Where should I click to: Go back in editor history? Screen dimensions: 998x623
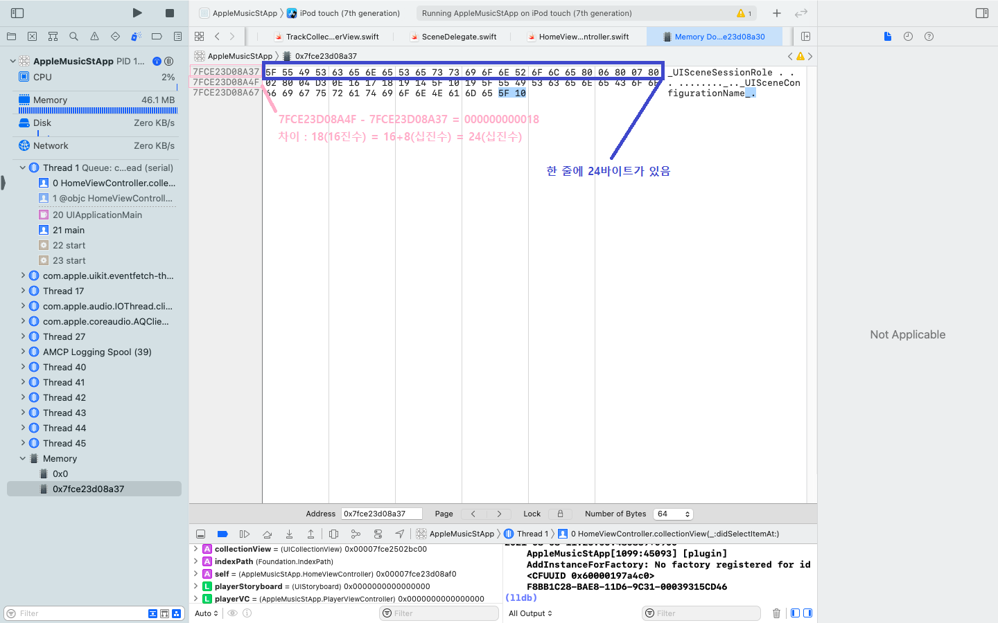point(217,37)
